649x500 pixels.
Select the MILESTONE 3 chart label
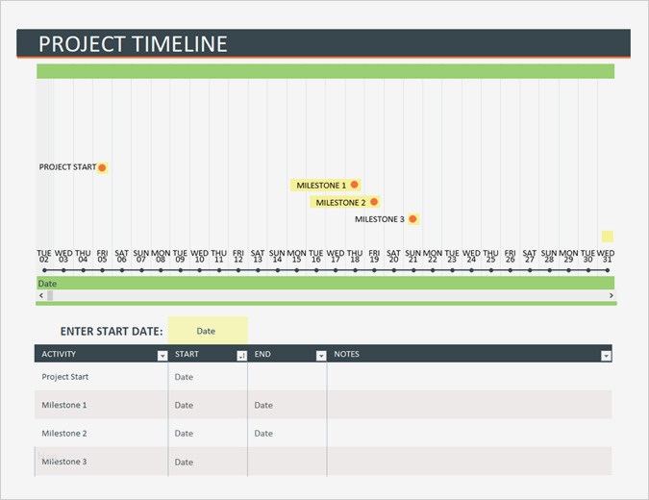[380, 219]
